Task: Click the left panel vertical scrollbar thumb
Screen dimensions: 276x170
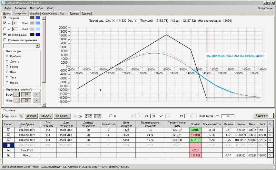Action: pyautogui.click(x=44, y=51)
